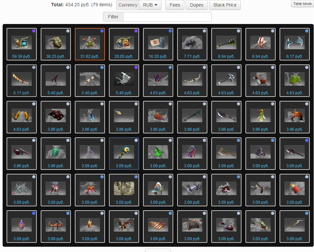Select the purple curved horn, 5.40 руб.

tap(56, 80)
